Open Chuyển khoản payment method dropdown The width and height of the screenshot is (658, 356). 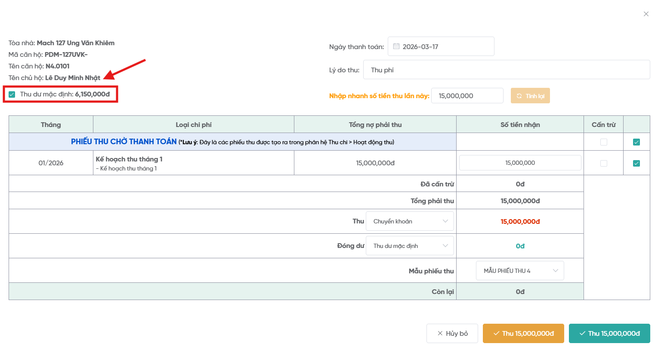pyautogui.click(x=410, y=221)
